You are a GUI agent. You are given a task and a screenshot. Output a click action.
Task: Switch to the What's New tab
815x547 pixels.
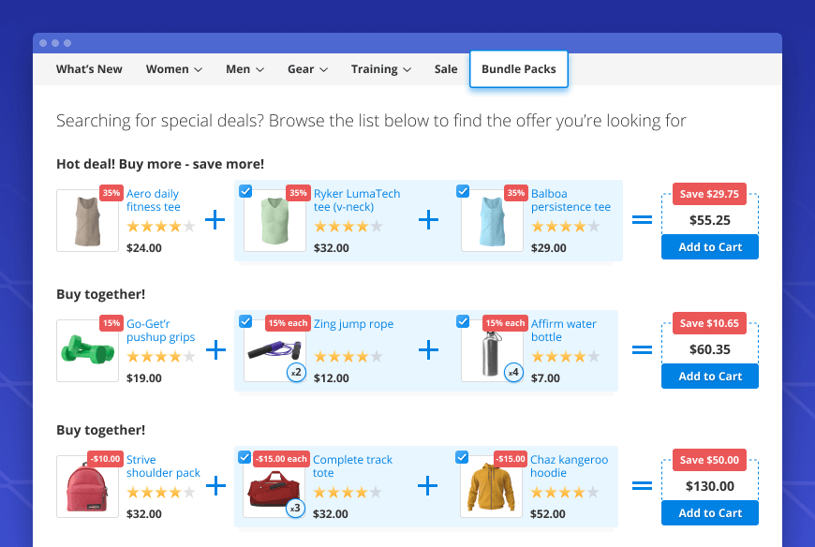[89, 68]
